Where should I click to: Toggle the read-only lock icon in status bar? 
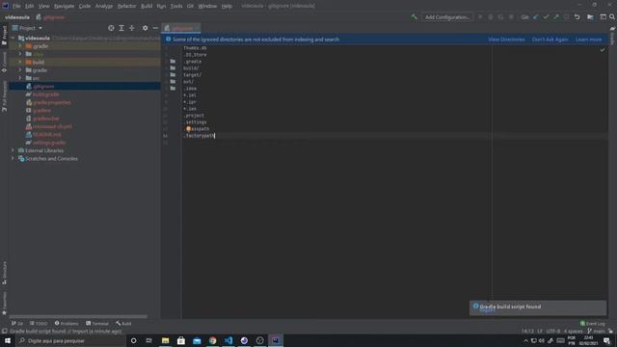point(610,332)
